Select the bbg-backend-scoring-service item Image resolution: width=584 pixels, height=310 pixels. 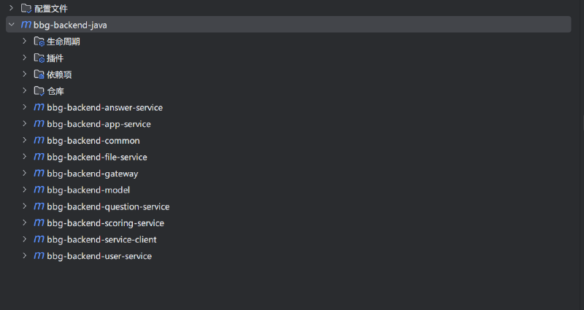pyautogui.click(x=105, y=223)
